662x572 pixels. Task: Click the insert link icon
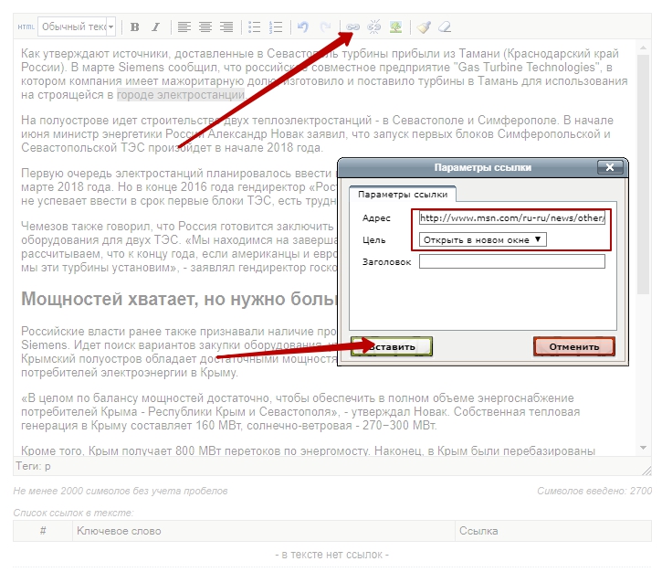tap(353, 27)
